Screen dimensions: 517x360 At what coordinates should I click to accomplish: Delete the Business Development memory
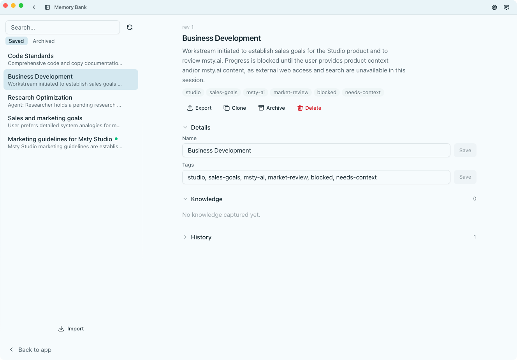click(x=309, y=108)
